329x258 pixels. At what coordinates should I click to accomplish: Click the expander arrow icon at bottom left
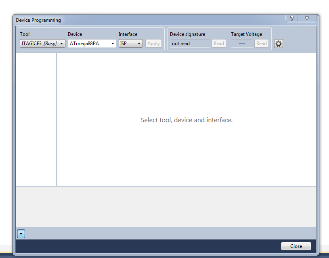tap(21, 233)
